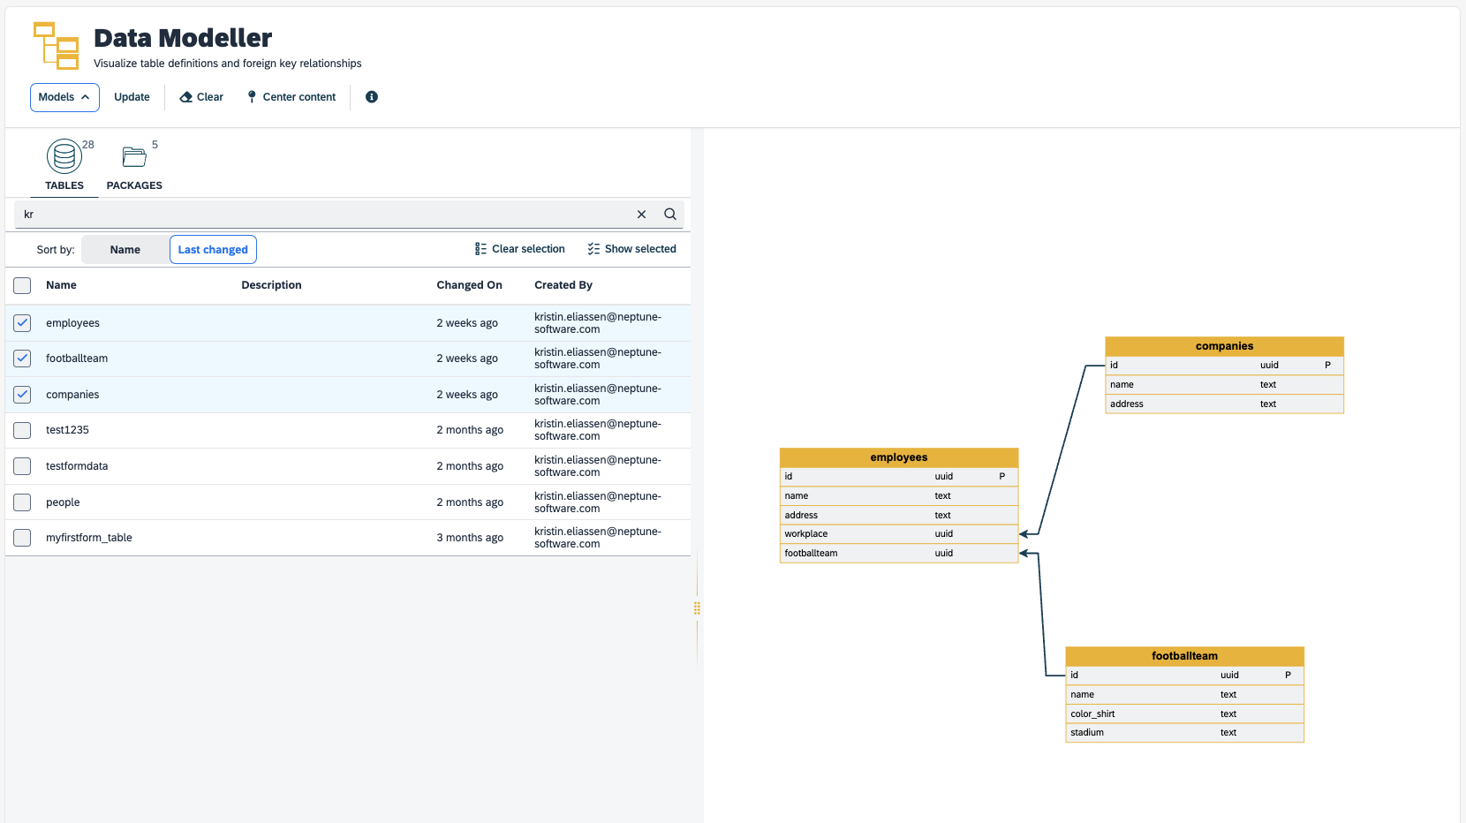Check the testformdata checkbox
The height and width of the screenshot is (823, 1466).
[x=22, y=466]
